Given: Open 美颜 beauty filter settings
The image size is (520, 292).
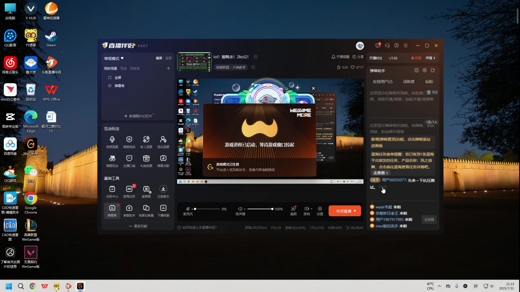Looking at the screenshot, I should coord(293,211).
